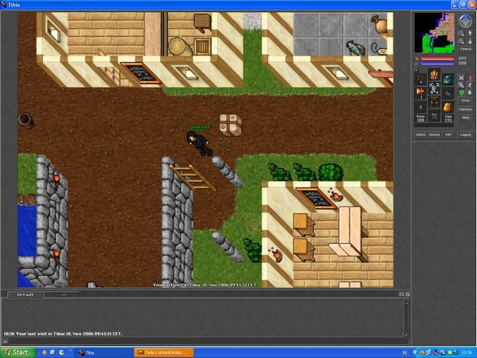The width and height of the screenshot is (477, 358).
Task: Open the Options button
Action: click(466, 109)
